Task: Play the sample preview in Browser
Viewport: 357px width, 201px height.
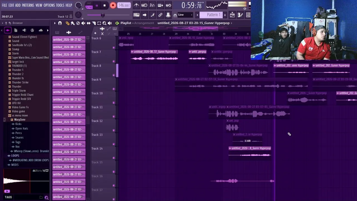Action: coord(7,191)
